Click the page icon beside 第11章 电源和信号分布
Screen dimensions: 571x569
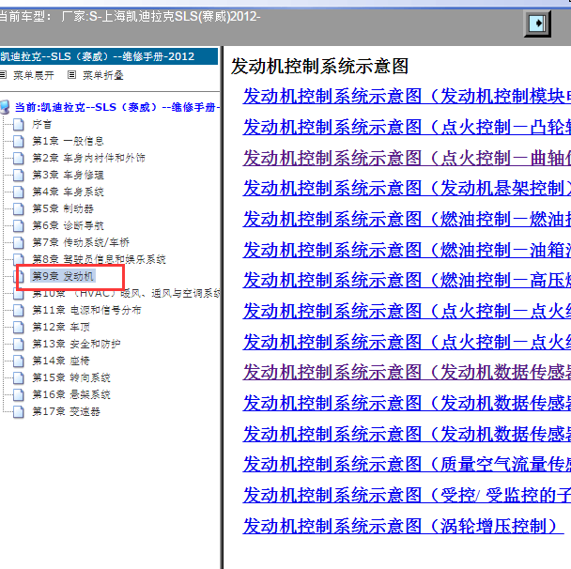tap(18, 310)
